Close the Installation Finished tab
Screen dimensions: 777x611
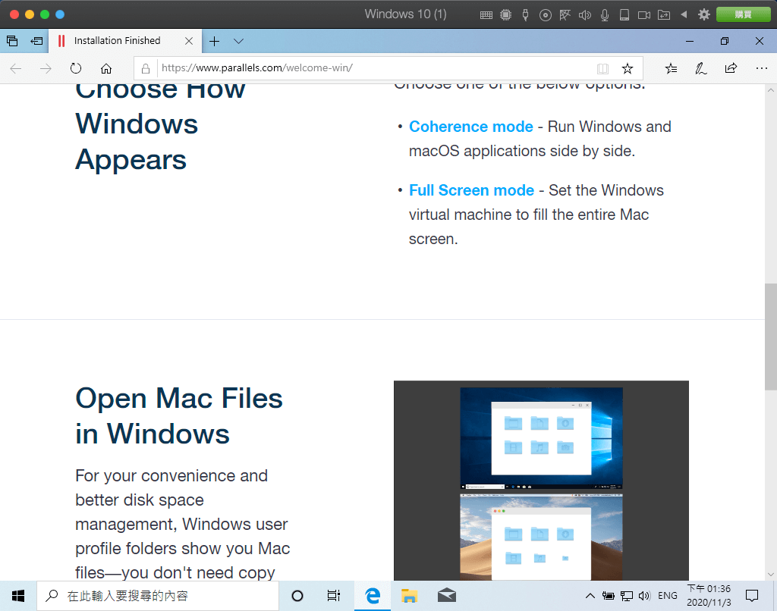[x=189, y=41]
